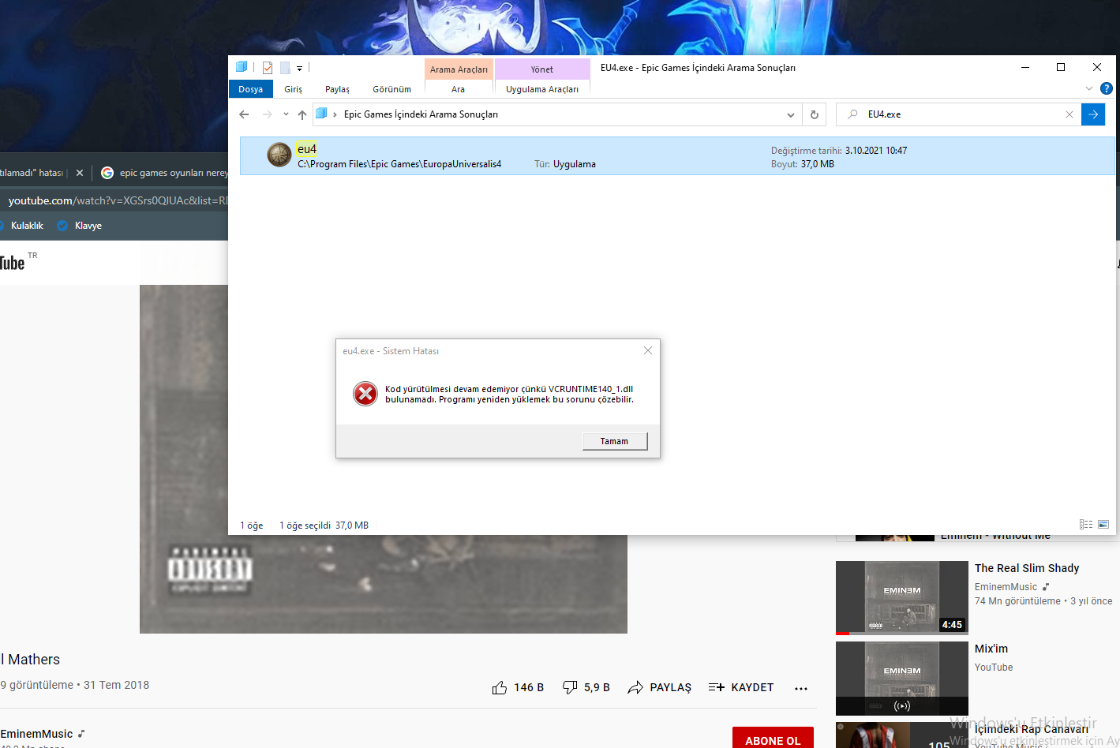Expand the Customize Quick Access Toolbar arrow
This screenshot has width=1120, height=748.
coord(299,69)
